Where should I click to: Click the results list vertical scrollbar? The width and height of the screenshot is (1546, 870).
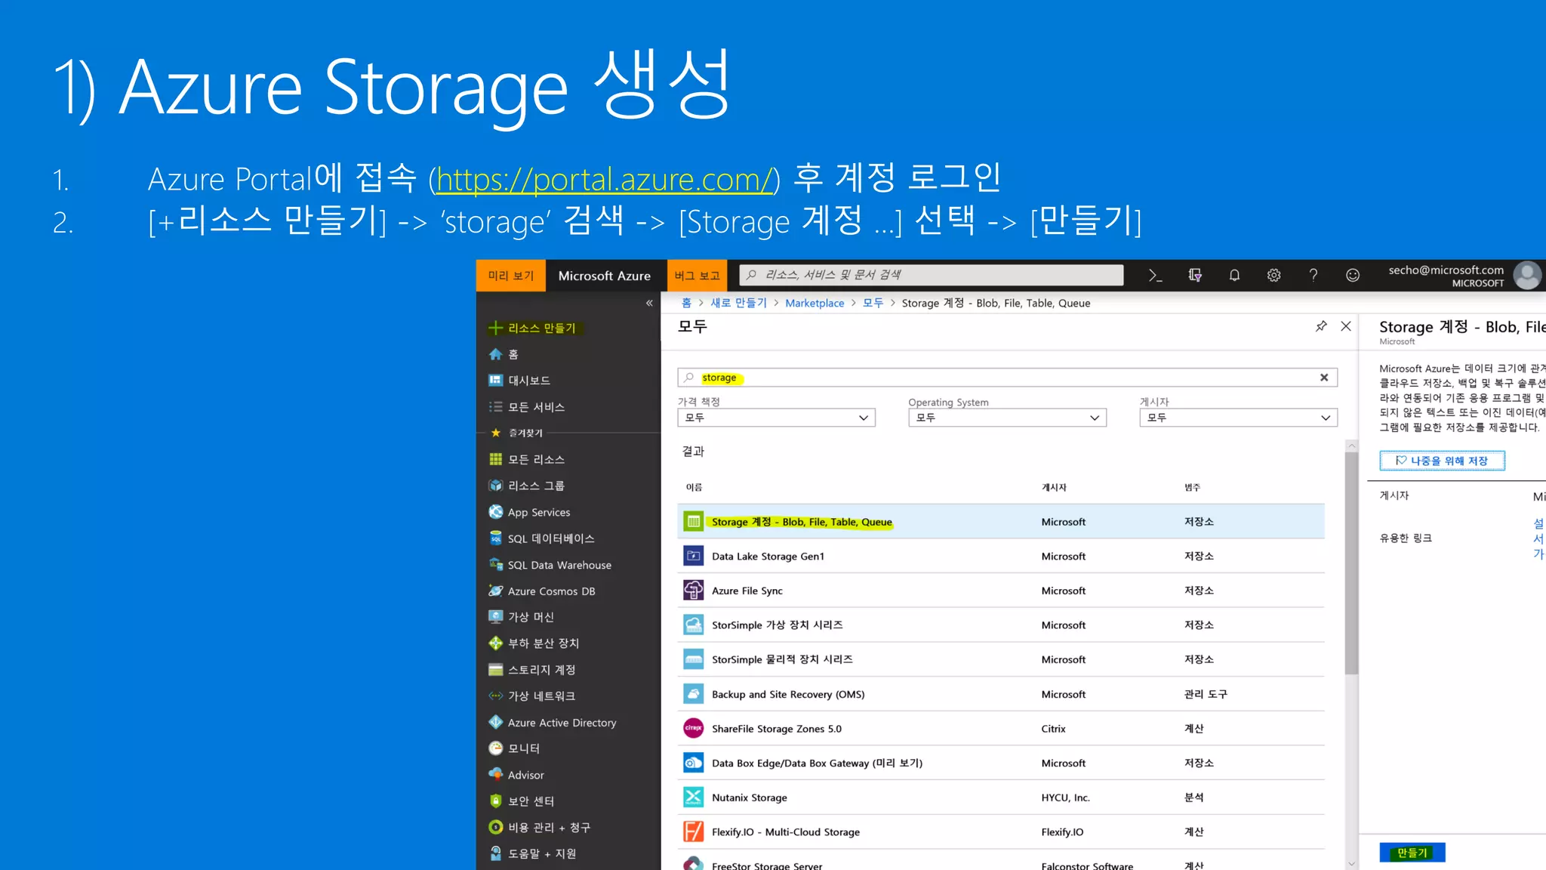point(1351,563)
